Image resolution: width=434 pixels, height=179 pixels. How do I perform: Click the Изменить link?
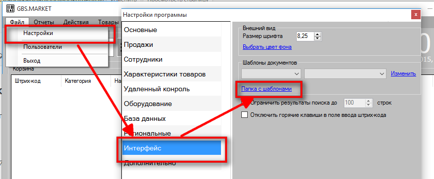tap(403, 73)
